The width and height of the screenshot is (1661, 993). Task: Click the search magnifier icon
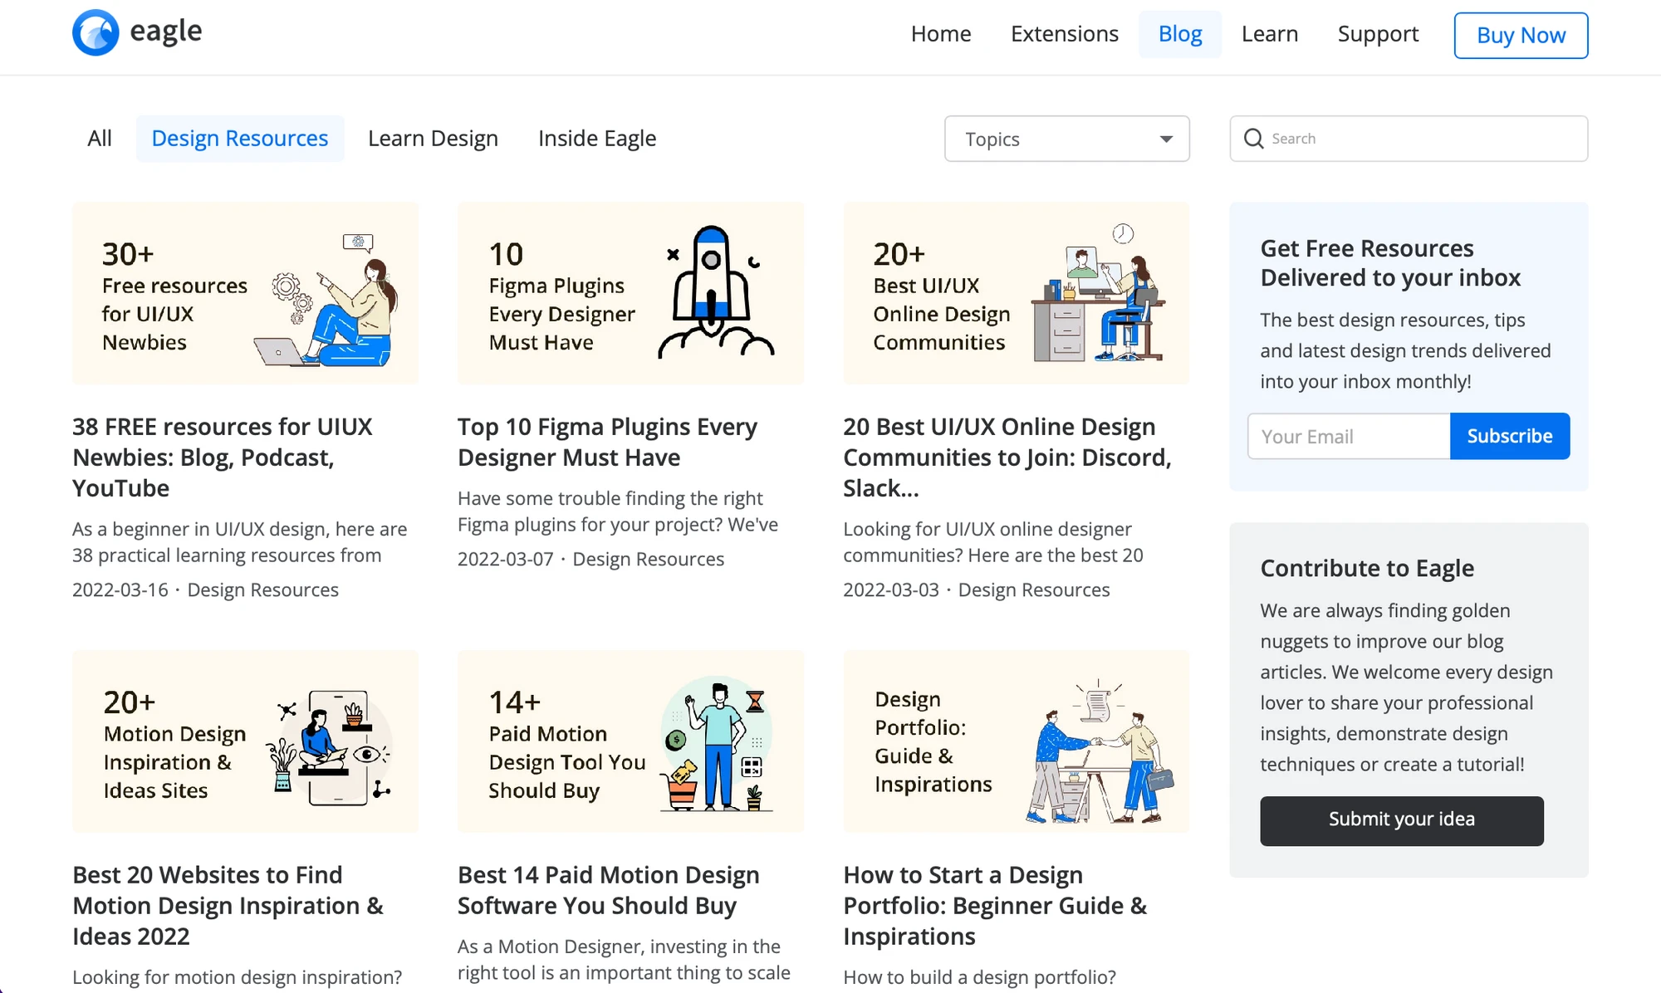click(1254, 139)
